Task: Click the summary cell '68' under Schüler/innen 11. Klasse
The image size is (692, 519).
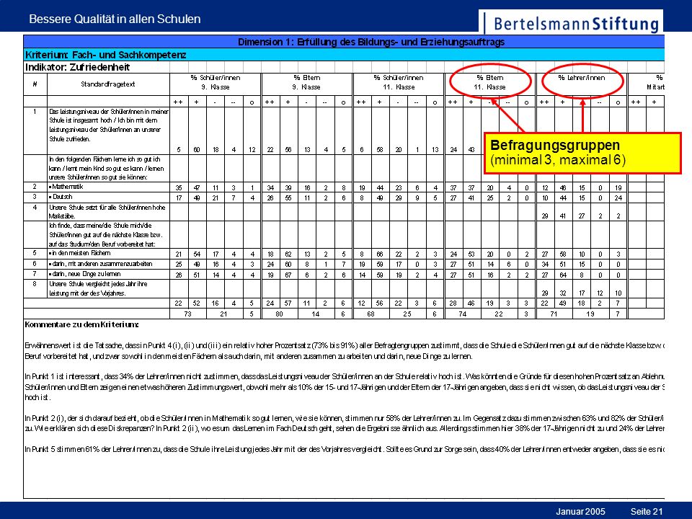Action: pyautogui.click(x=371, y=314)
